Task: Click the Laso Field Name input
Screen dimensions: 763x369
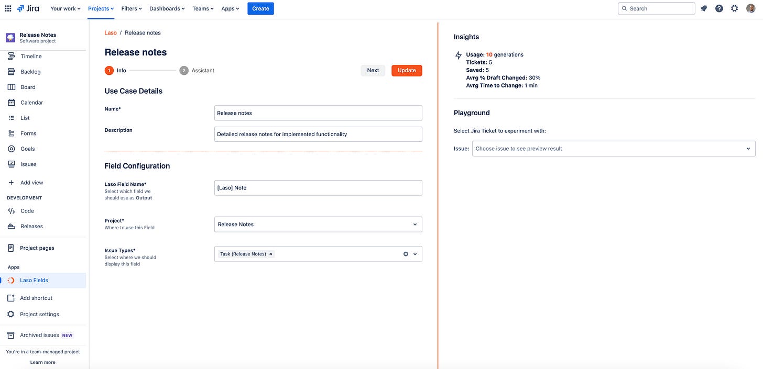Action: (318, 188)
